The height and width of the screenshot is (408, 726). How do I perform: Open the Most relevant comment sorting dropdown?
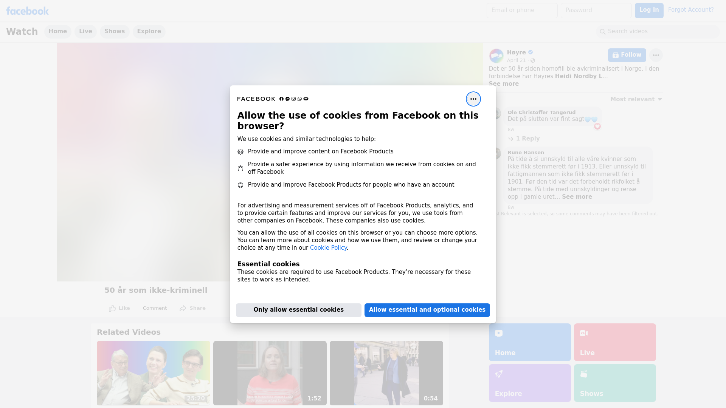636,99
